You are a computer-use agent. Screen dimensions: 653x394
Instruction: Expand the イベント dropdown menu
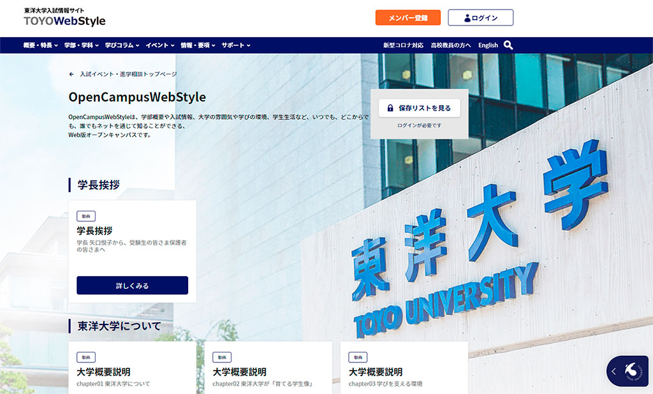point(160,45)
